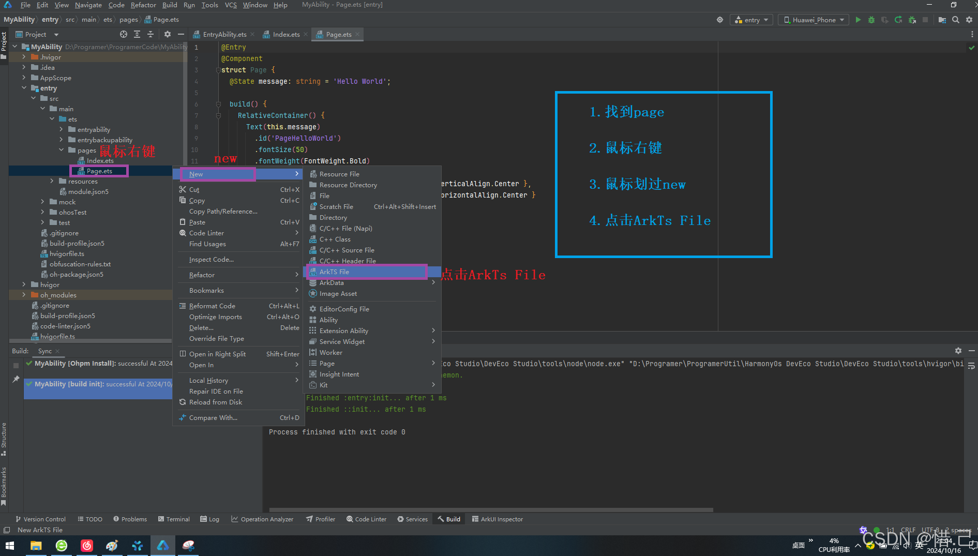Select MyAbility Ohpm Install build result

click(99, 363)
